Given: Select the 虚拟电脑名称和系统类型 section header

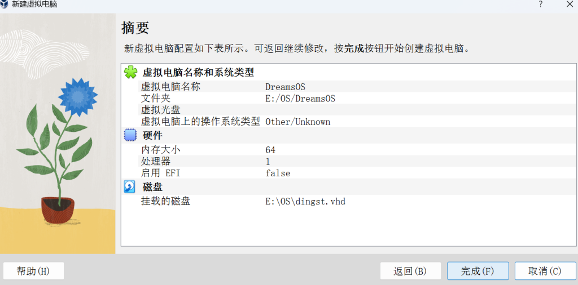Looking at the screenshot, I should 198,73.
